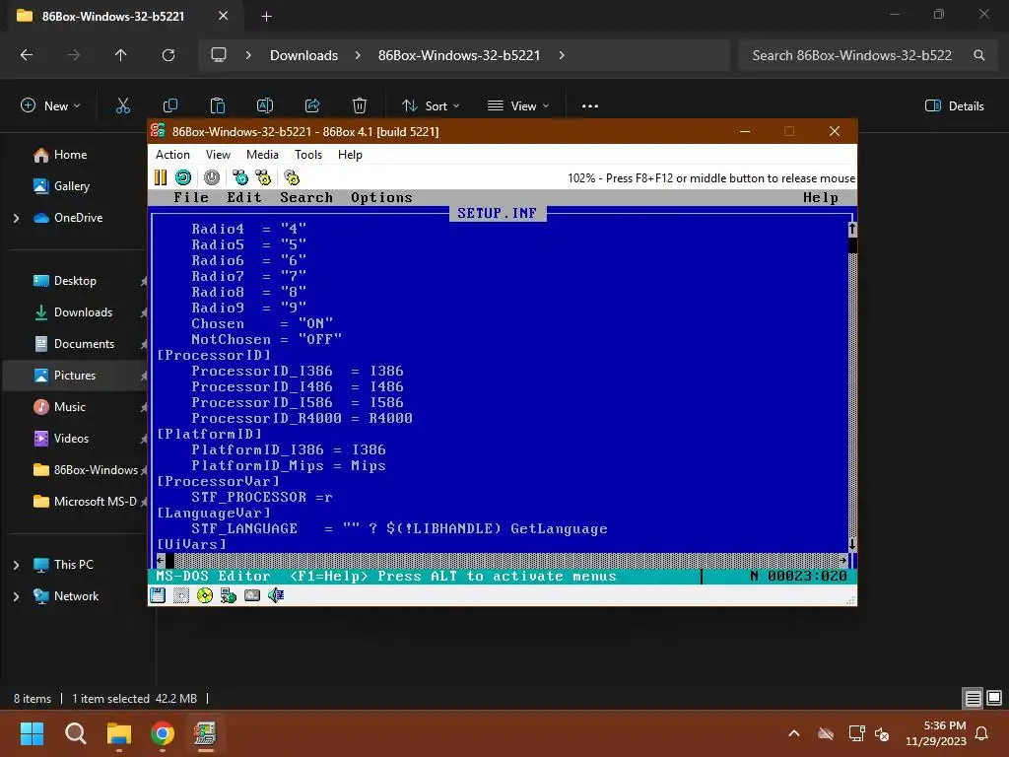
Task: Click the gray ACPI shutdown power icon
Action: pos(212,177)
